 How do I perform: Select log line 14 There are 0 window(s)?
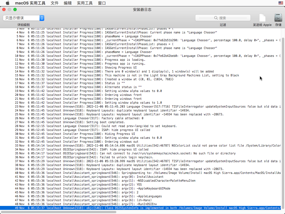click(140, 72)
